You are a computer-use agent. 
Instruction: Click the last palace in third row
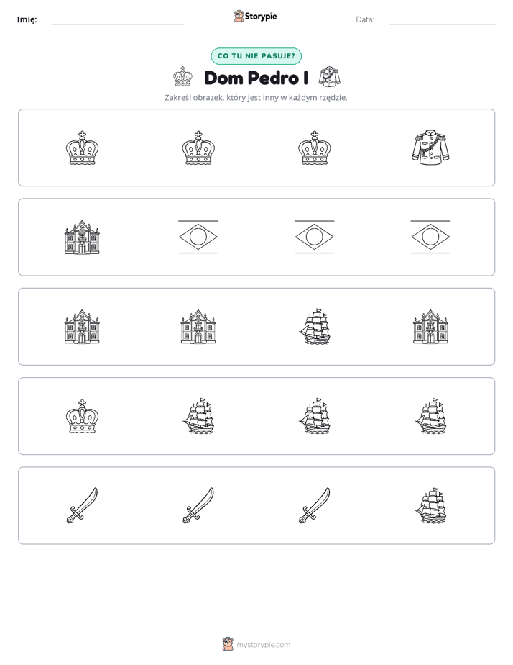pos(430,327)
